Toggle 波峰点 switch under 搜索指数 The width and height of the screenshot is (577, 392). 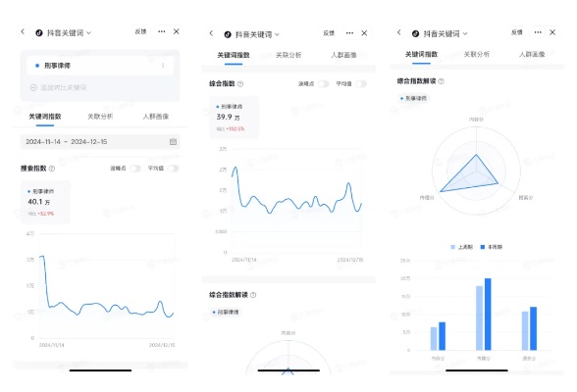(135, 169)
